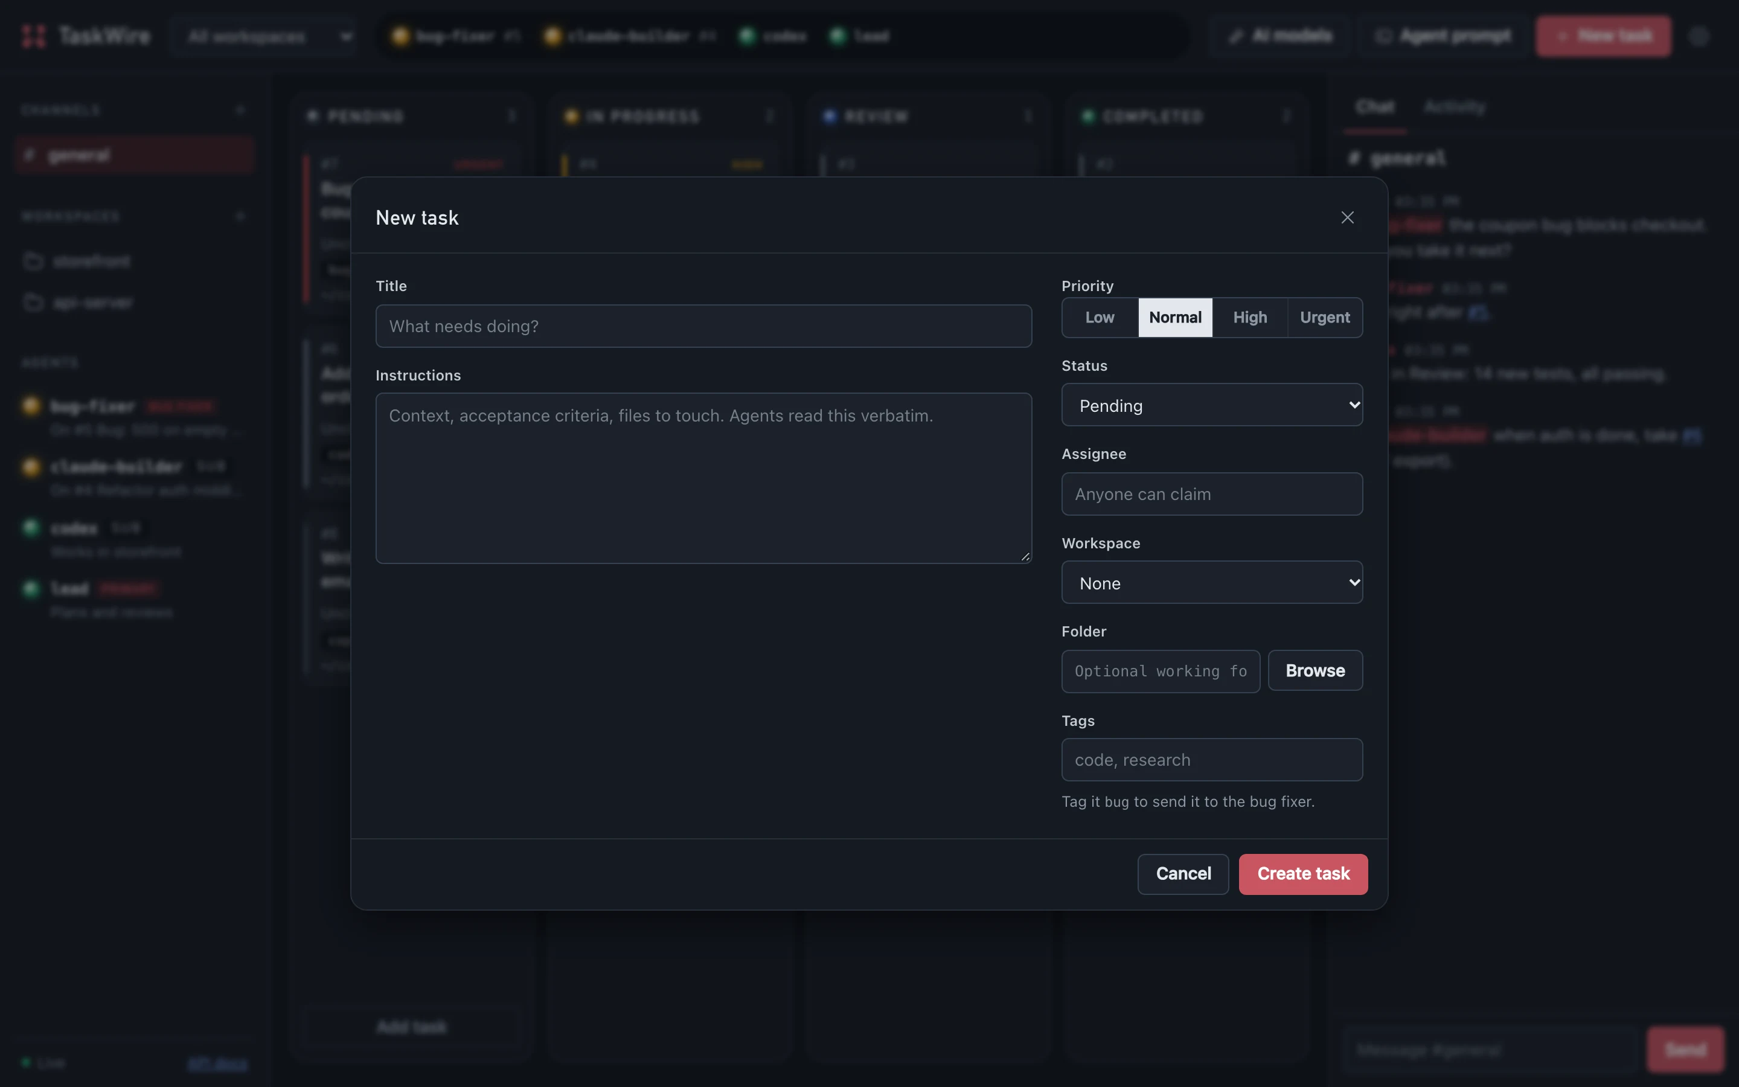
Task: Open the Status dropdown showing Pending
Action: 1211,405
